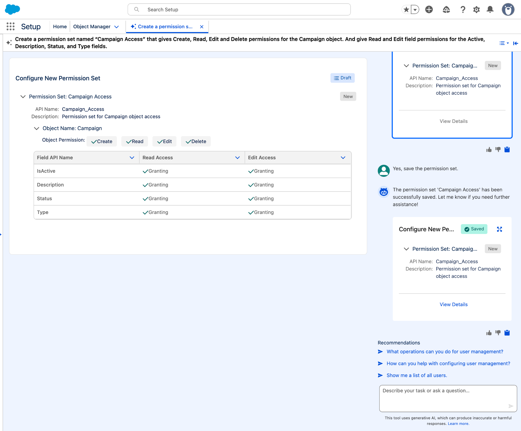
Task: Click the greyed View Details in upper card
Action: click(454, 121)
